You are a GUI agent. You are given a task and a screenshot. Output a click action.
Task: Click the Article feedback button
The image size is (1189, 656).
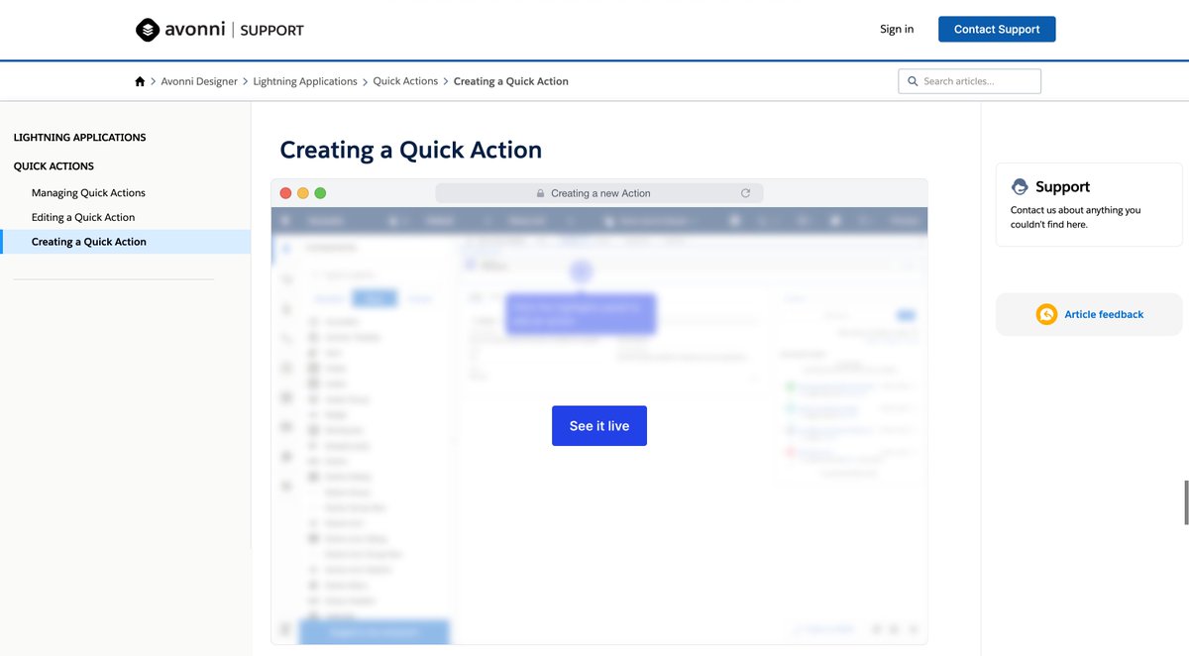tap(1089, 314)
